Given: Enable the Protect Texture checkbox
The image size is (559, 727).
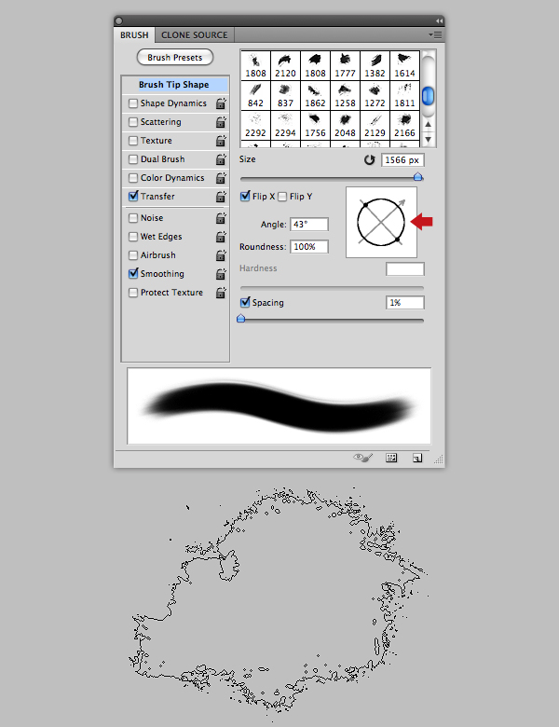Looking at the screenshot, I should (x=133, y=293).
